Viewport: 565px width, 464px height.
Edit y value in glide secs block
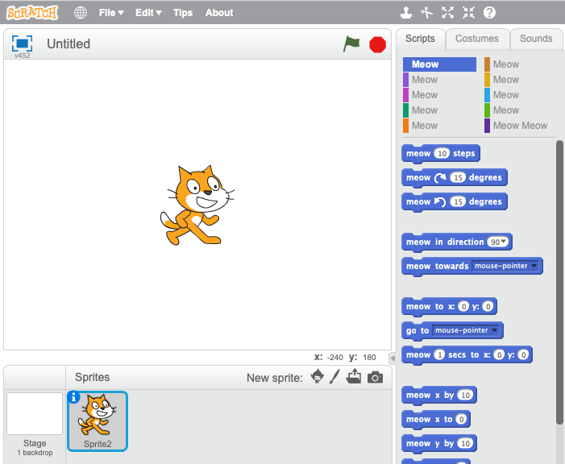[x=523, y=354]
